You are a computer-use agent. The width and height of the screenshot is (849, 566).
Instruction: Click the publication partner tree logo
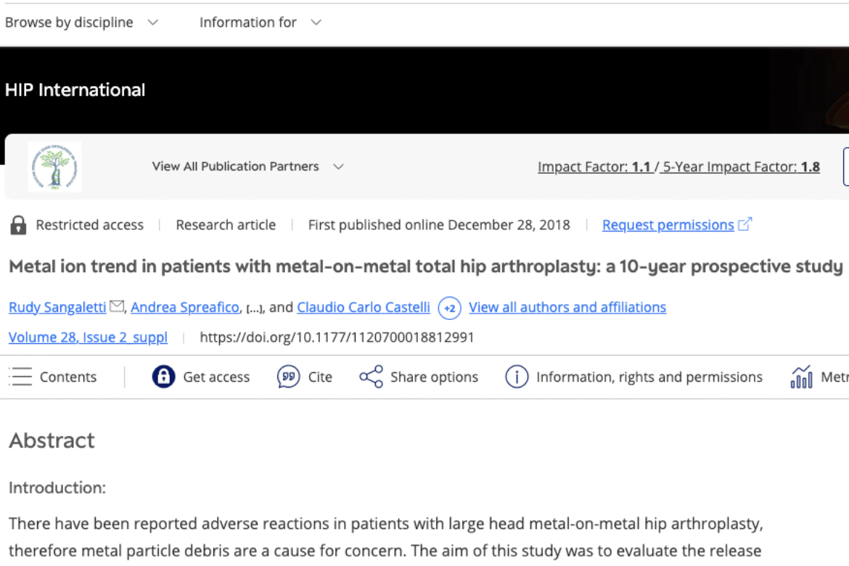[54, 167]
